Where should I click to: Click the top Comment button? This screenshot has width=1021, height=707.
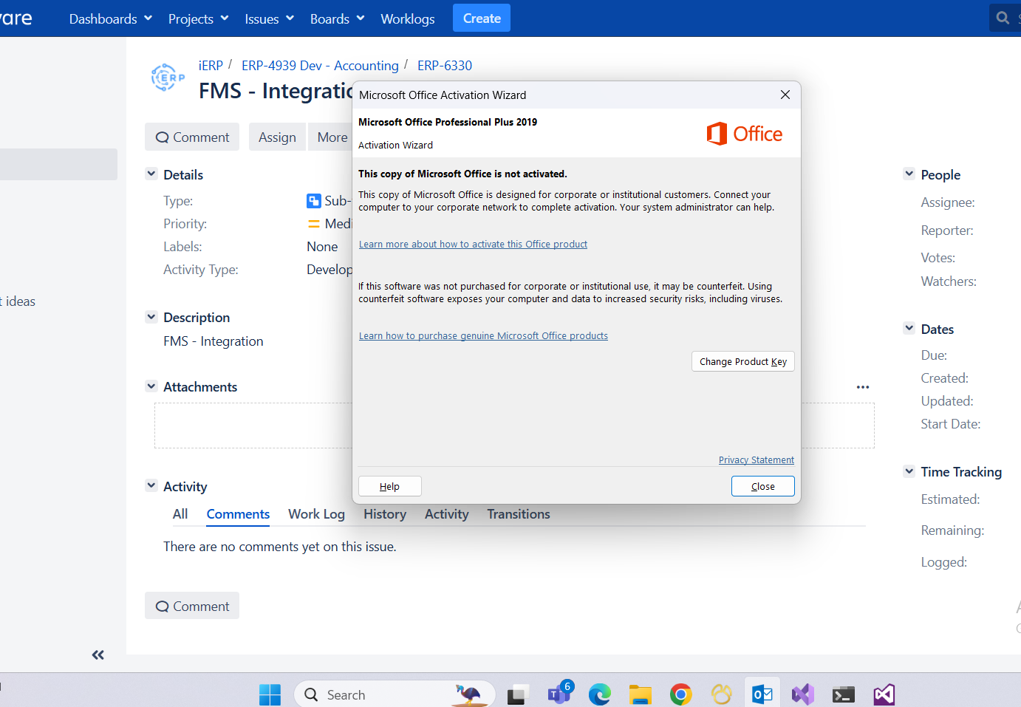point(192,137)
